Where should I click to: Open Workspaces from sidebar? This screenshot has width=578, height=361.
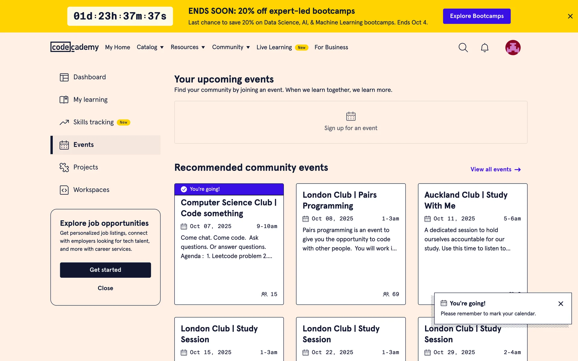tap(91, 190)
